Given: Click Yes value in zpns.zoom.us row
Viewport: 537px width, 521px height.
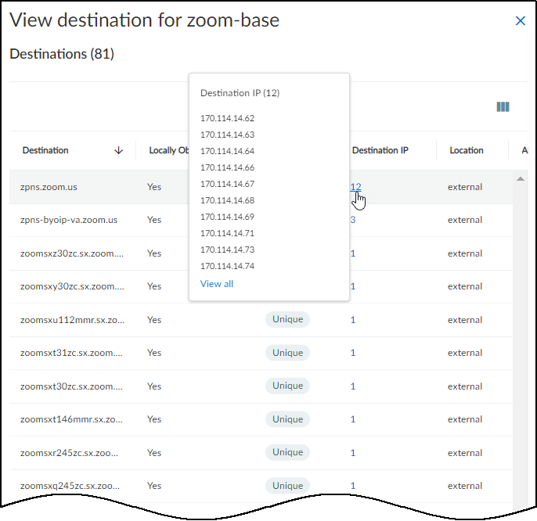Looking at the screenshot, I should pyautogui.click(x=154, y=187).
